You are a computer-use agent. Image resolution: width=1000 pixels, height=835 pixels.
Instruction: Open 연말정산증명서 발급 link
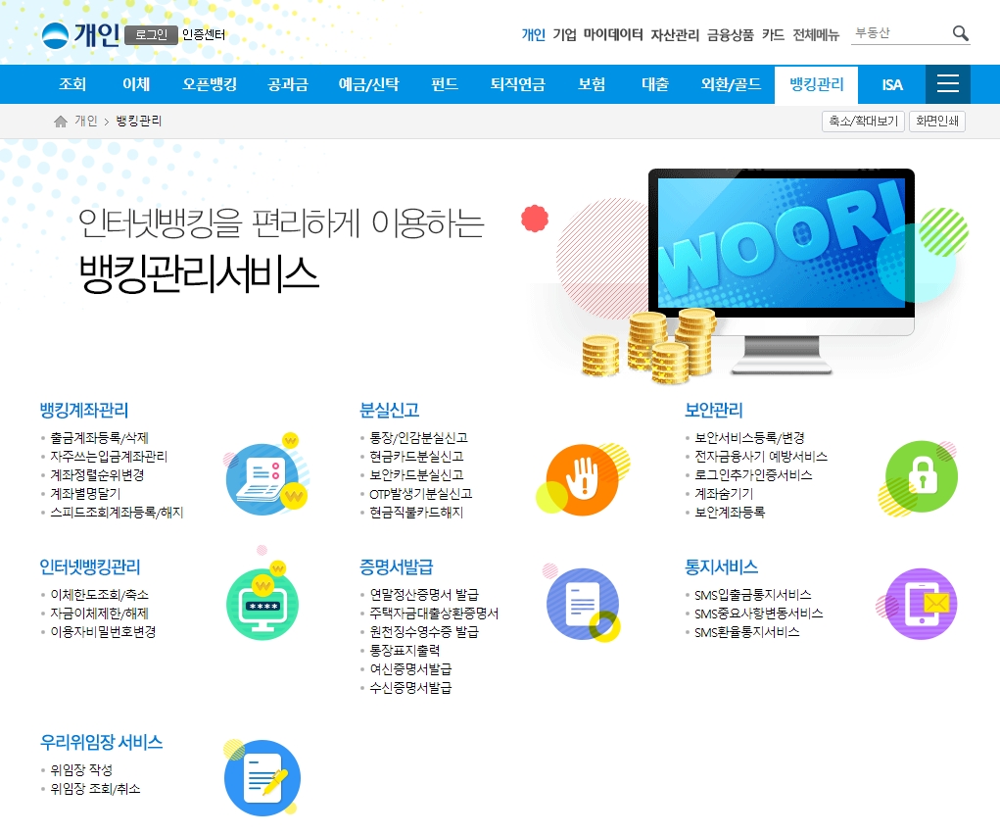pyautogui.click(x=424, y=594)
